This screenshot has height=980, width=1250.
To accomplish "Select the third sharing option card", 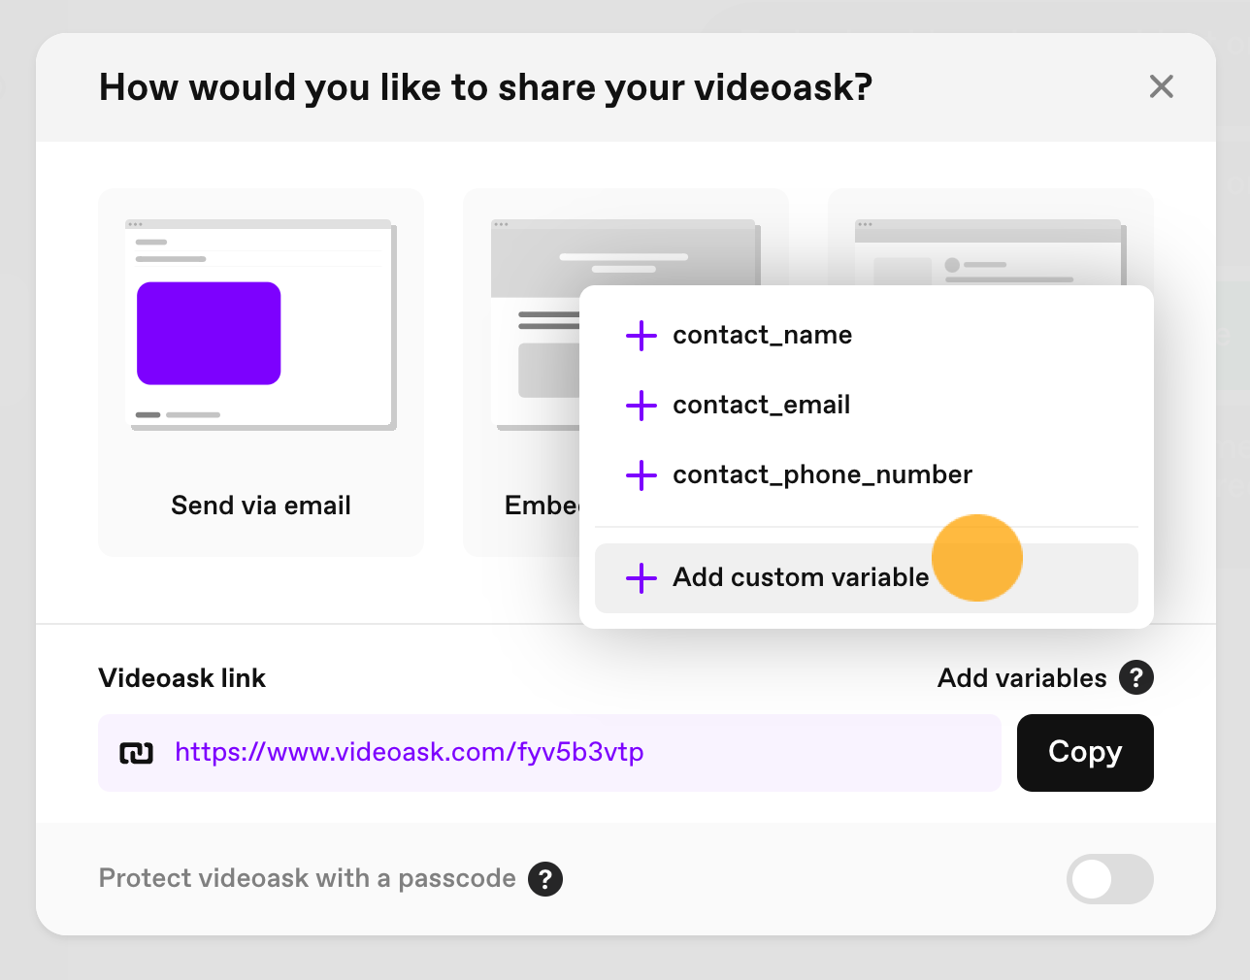I will click(x=991, y=237).
